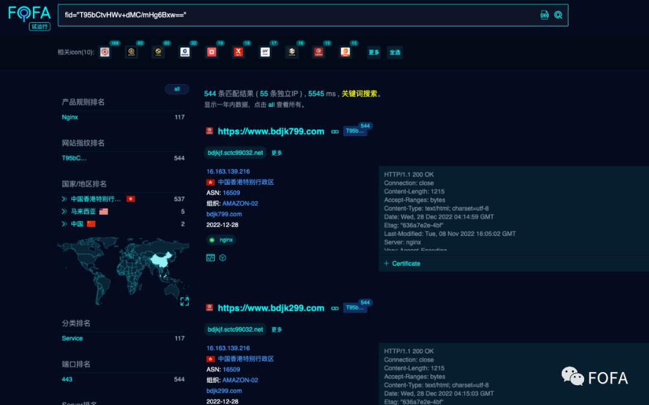Expand Certificate section of the first result
Image resolution: width=649 pixels, height=405 pixels.
[402, 263]
